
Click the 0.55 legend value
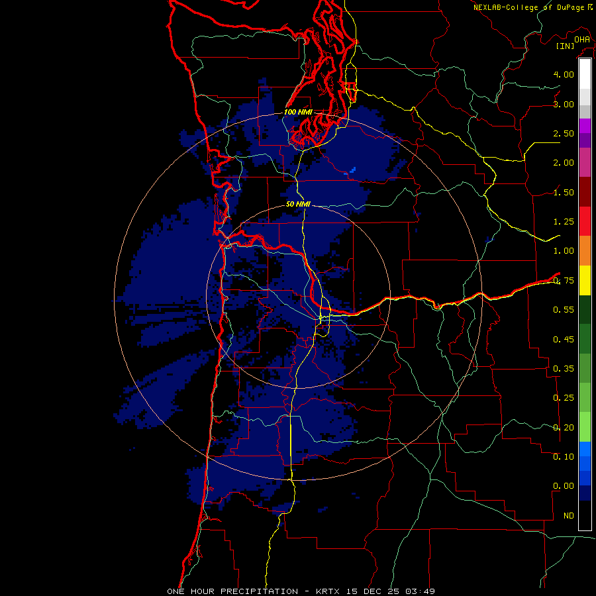tap(564, 310)
